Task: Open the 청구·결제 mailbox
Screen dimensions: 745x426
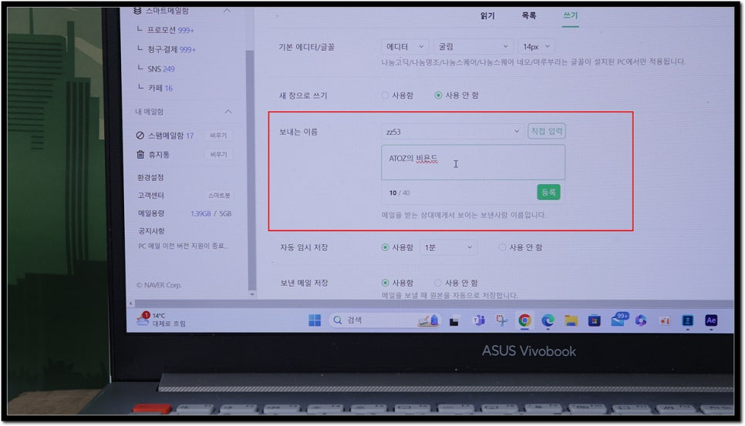Action: click(171, 49)
